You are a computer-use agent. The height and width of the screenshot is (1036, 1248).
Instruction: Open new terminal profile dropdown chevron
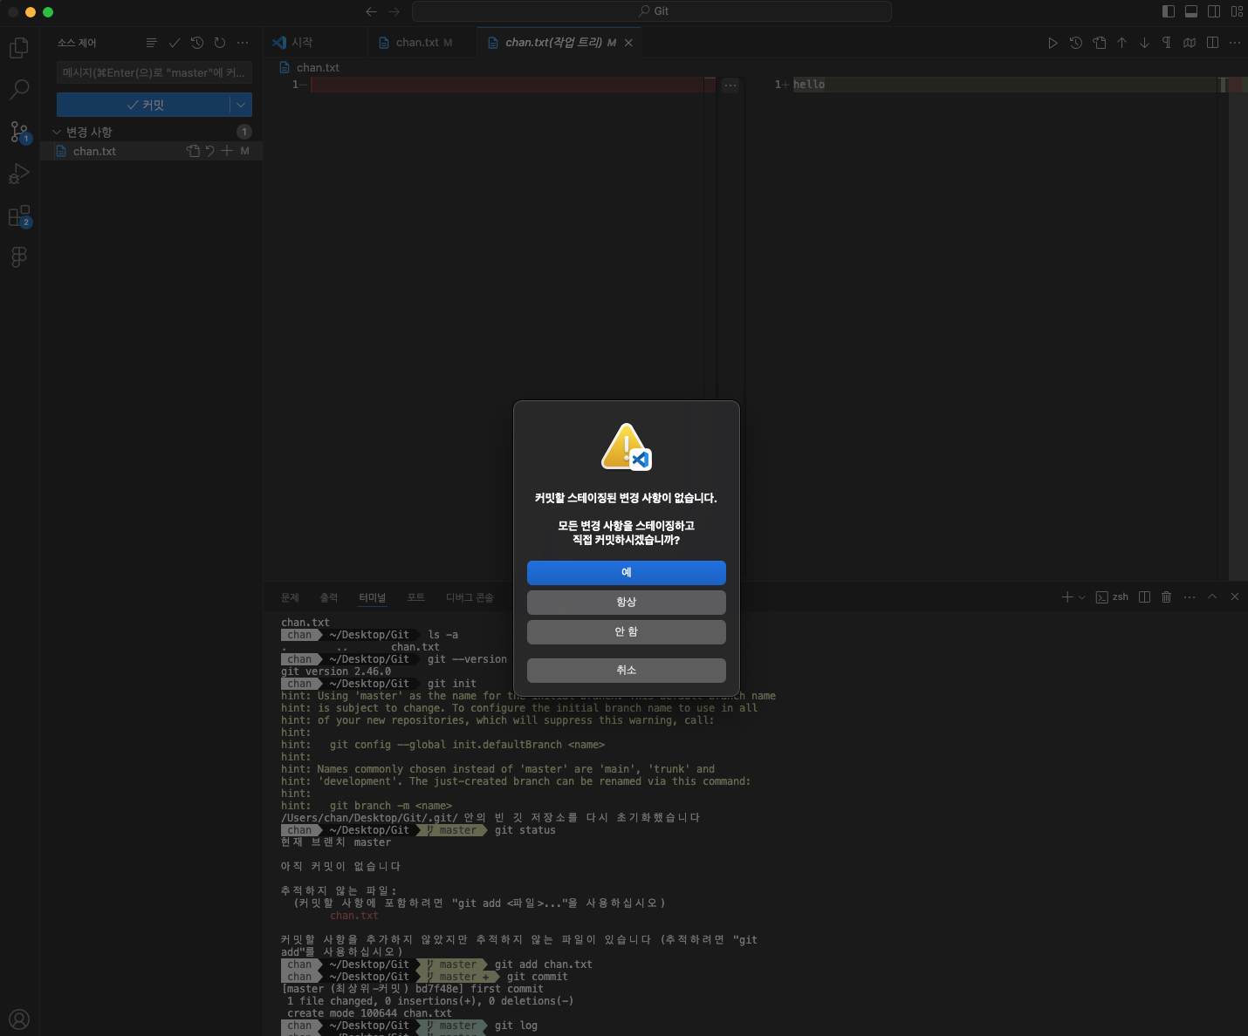[x=1082, y=597]
